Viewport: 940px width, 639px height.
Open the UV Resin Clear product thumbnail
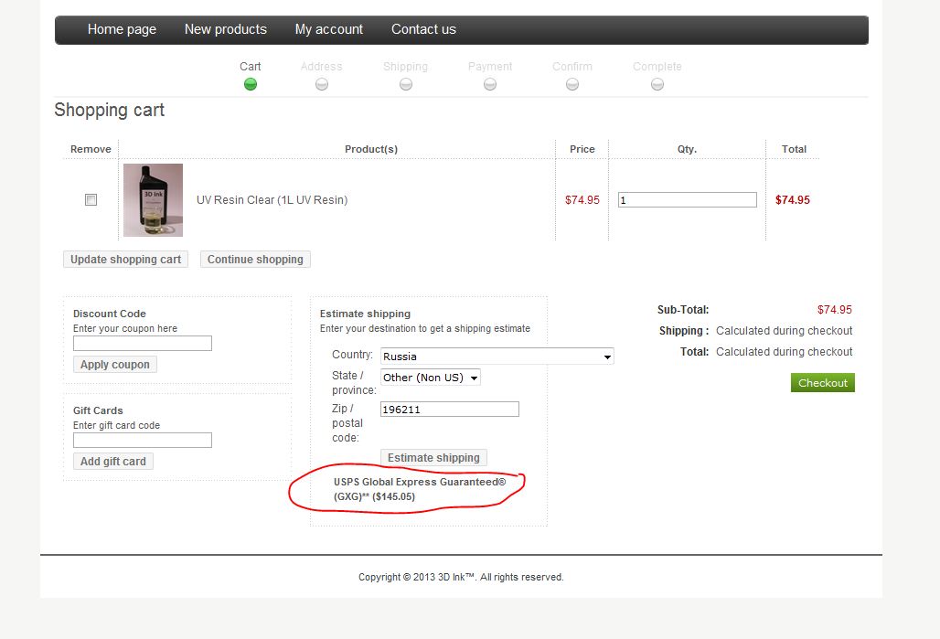(x=153, y=200)
